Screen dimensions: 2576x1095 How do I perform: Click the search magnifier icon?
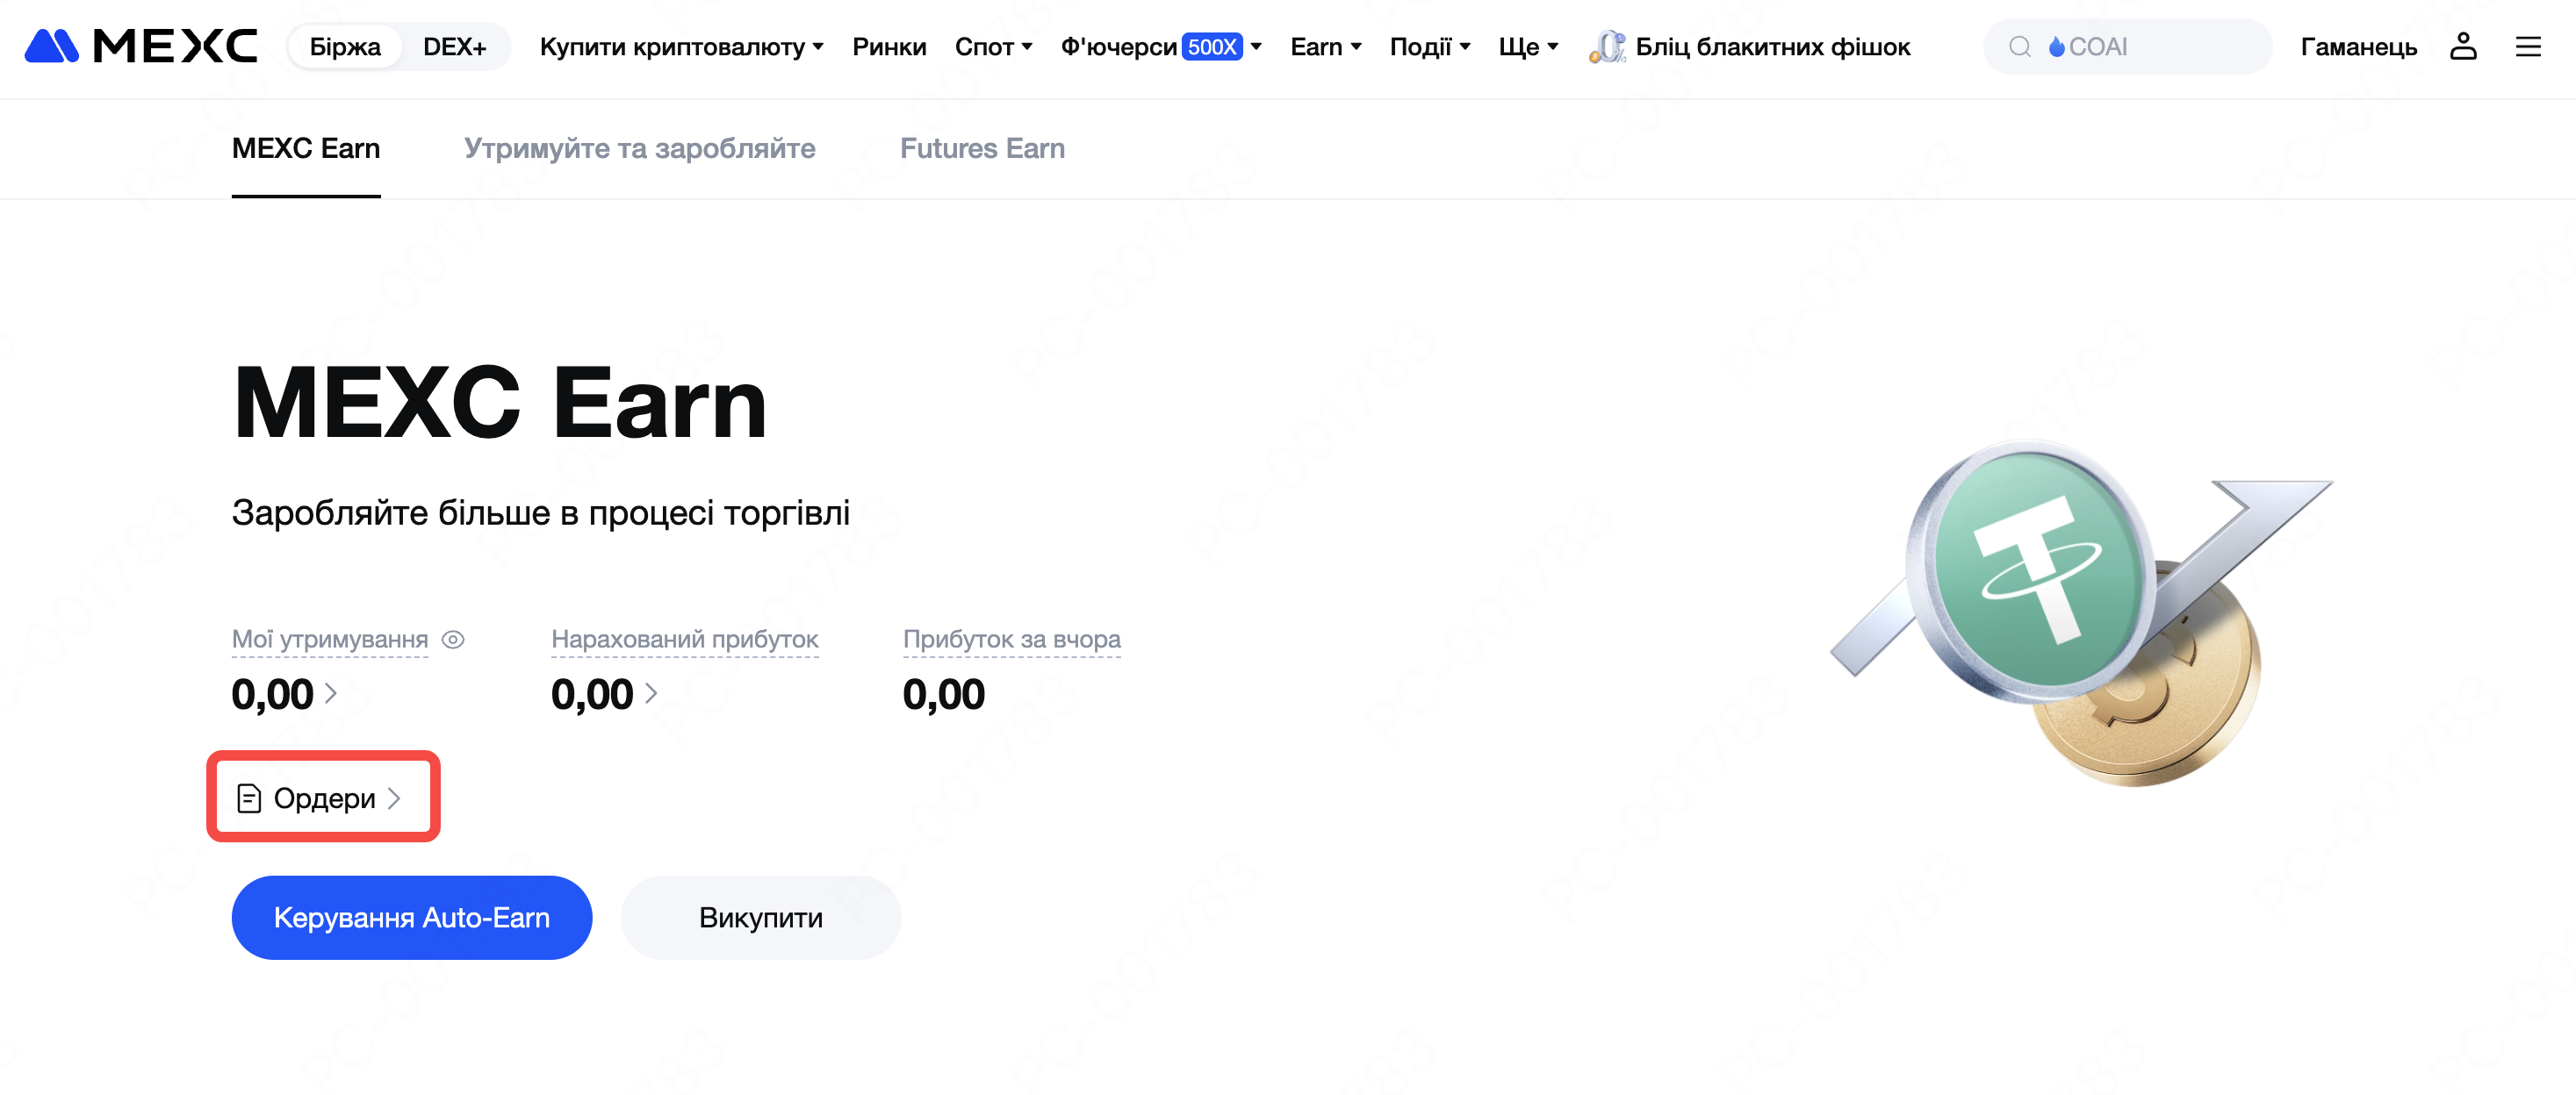2019,46
